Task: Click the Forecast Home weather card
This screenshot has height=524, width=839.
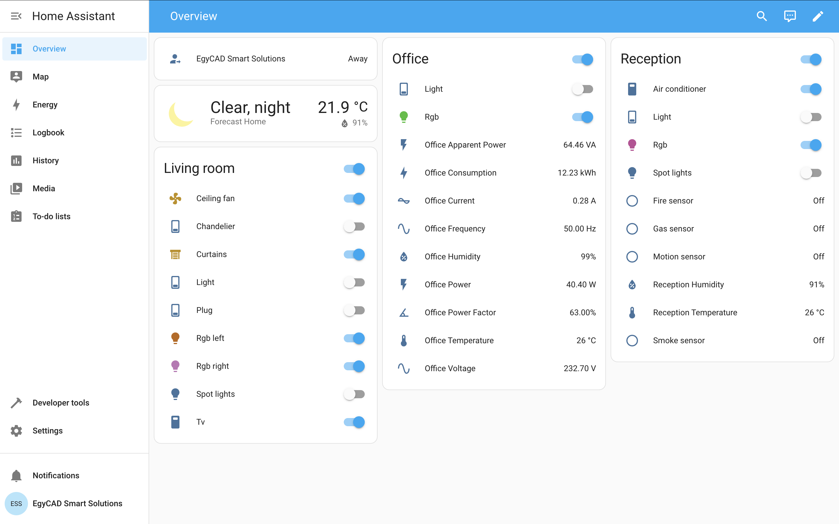Action: tap(265, 113)
